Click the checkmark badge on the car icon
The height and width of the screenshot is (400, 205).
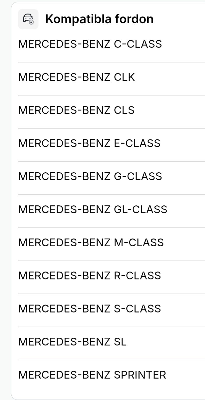[32, 22]
